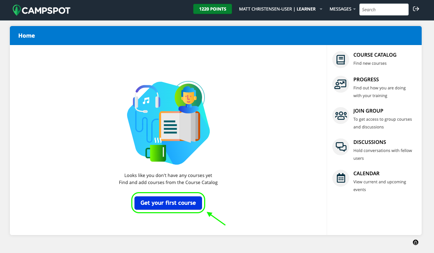Select the Progress chart icon
The height and width of the screenshot is (253, 434).
pyautogui.click(x=340, y=84)
